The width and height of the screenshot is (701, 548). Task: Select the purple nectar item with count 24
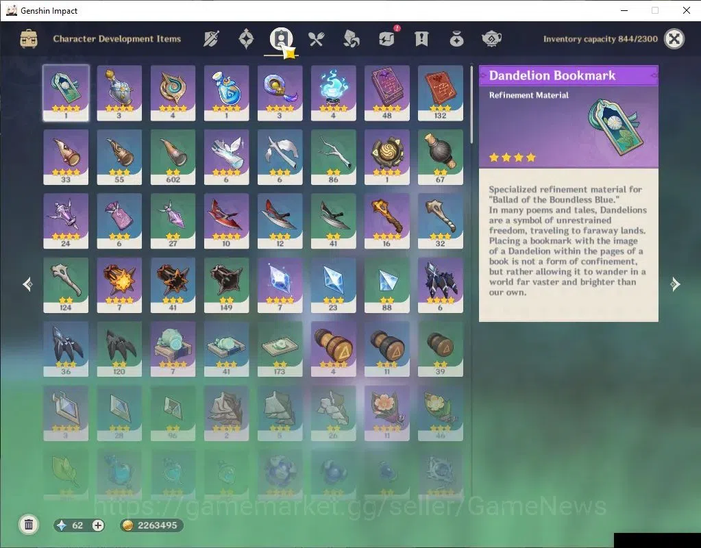click(x=66, y=221)
